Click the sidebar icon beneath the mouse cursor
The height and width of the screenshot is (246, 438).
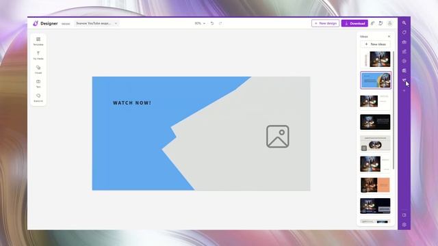pyautogui.click(x=404, y=80)
